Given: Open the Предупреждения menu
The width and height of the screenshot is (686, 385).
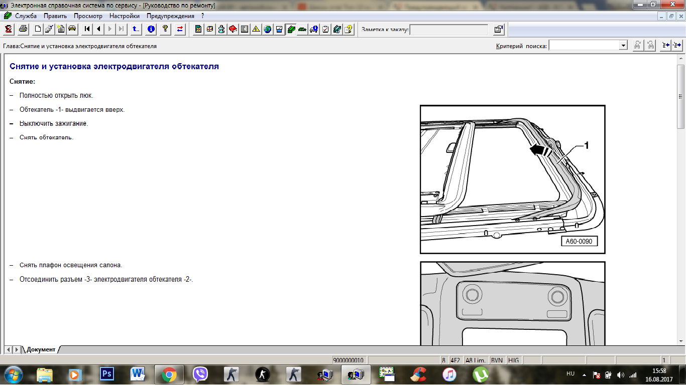Looking at the screenshot, I should pos(170,16).
